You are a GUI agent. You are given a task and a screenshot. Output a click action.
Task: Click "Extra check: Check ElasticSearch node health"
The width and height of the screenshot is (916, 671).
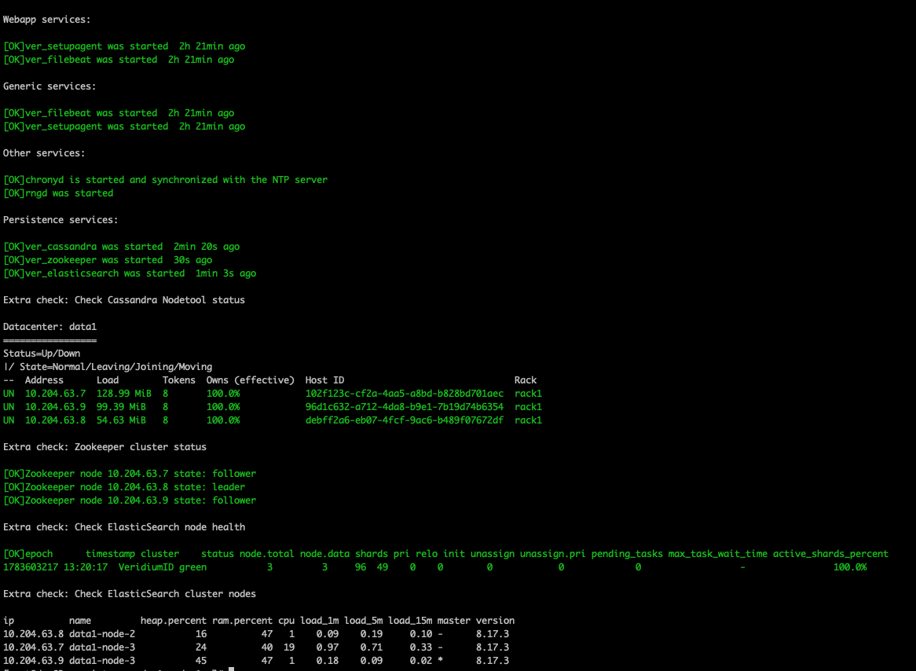point(124,527)
